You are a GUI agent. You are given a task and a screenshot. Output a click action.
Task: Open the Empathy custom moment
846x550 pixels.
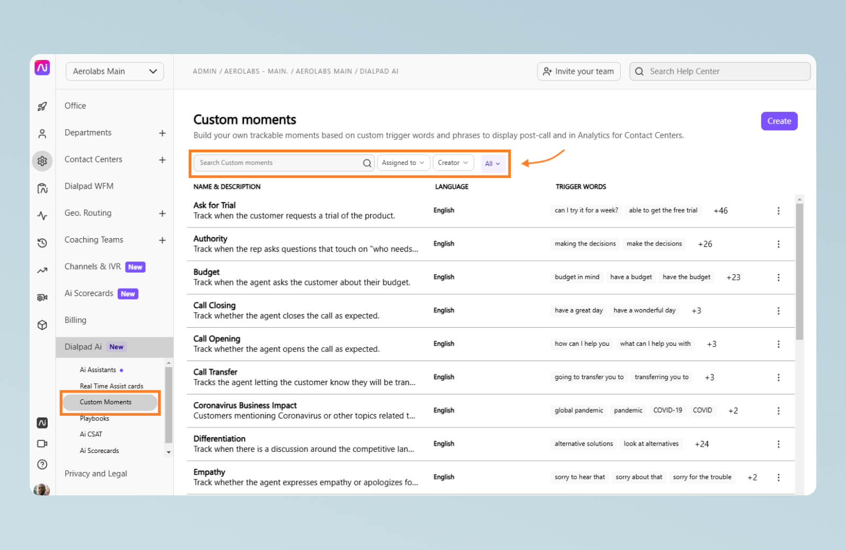[209, 472]
